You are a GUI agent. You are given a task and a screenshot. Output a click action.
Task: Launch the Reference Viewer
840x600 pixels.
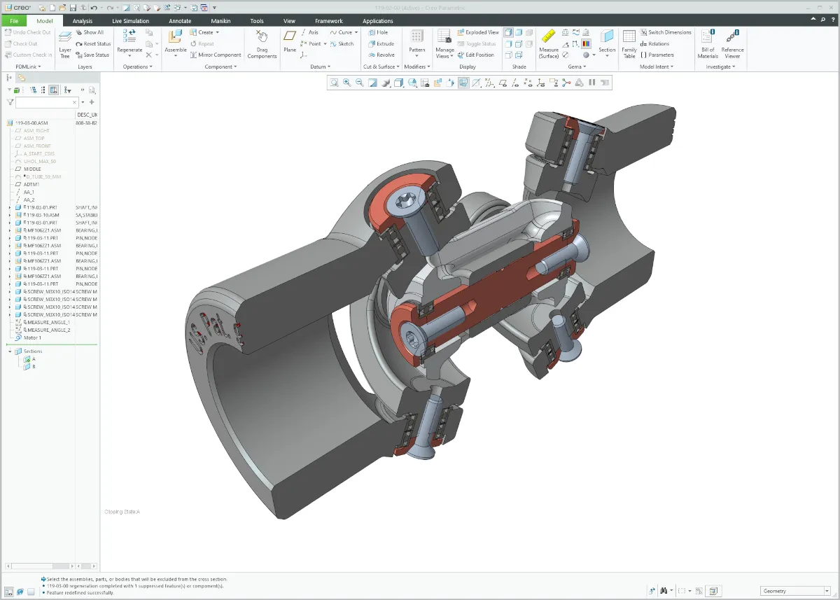(732, 38)
